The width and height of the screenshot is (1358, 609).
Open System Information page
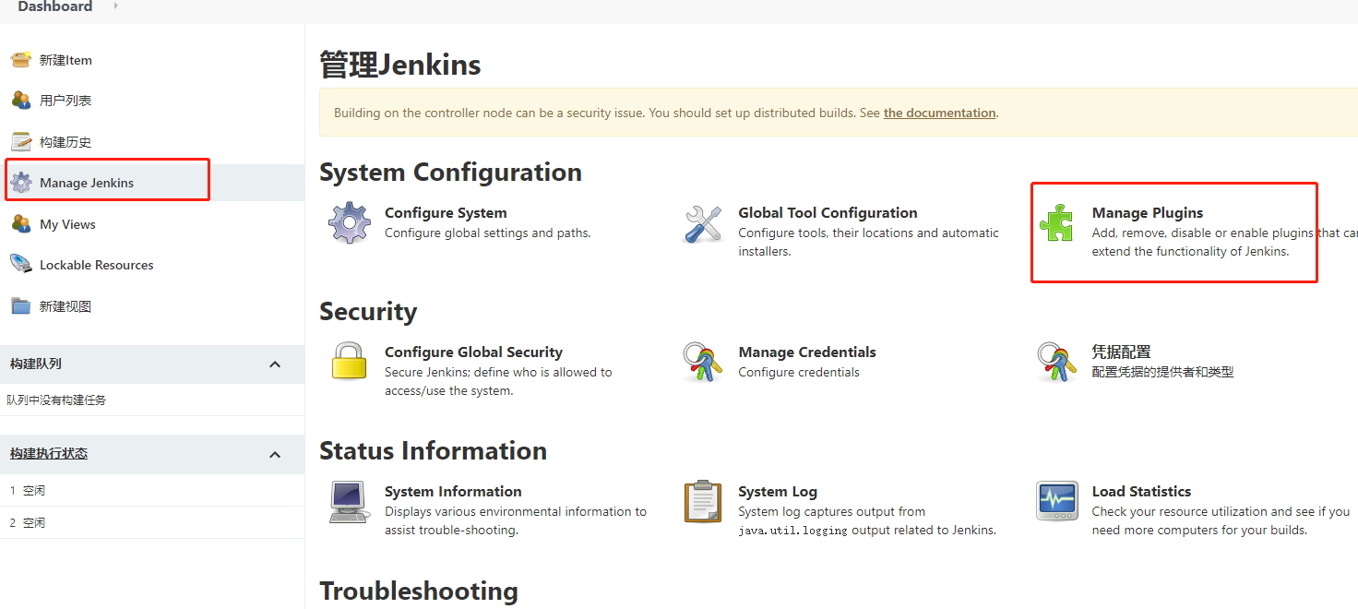pyautogui.click(x=453, y=492)
